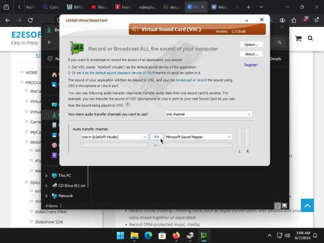Viewport: 324px width, 243px height.
Task: Open SDKs menu item in sidebar
Action: [35, 183]
